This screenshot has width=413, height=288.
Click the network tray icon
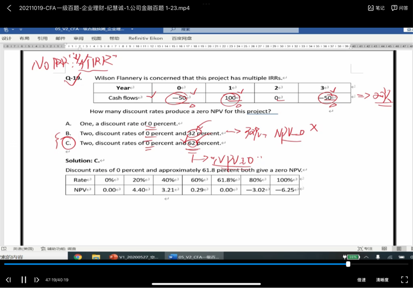(x=390, y=257)
